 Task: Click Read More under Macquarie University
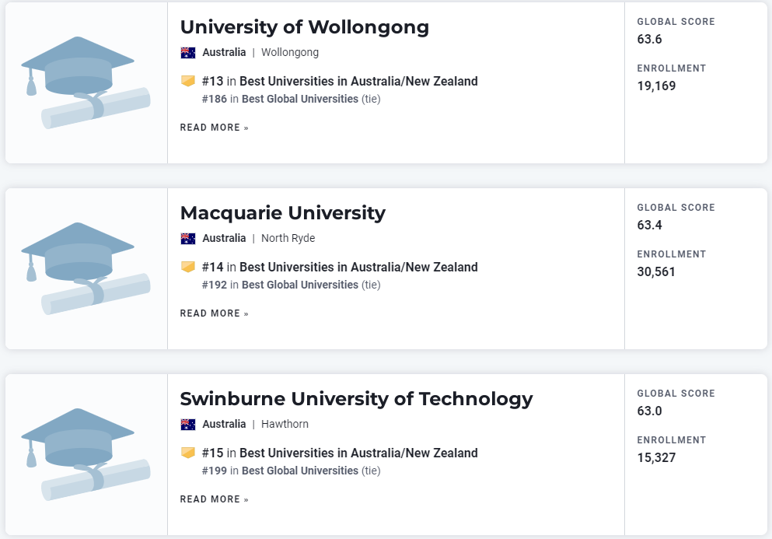[x=214, y=313]
